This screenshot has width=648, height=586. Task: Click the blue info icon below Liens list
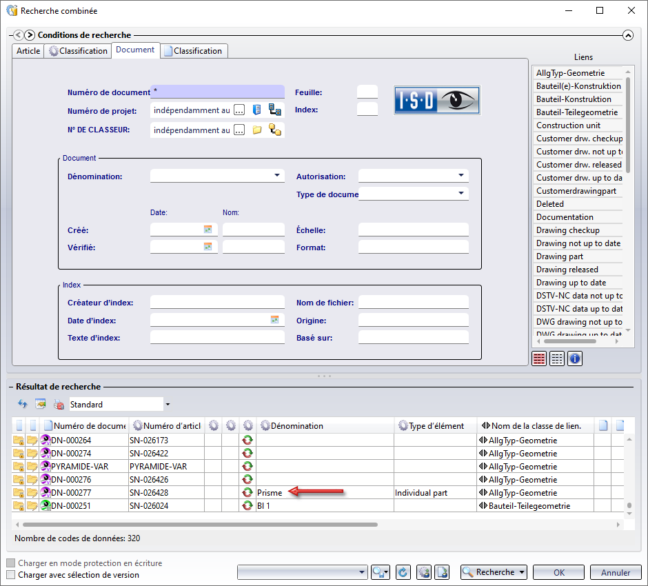[574, 358]
